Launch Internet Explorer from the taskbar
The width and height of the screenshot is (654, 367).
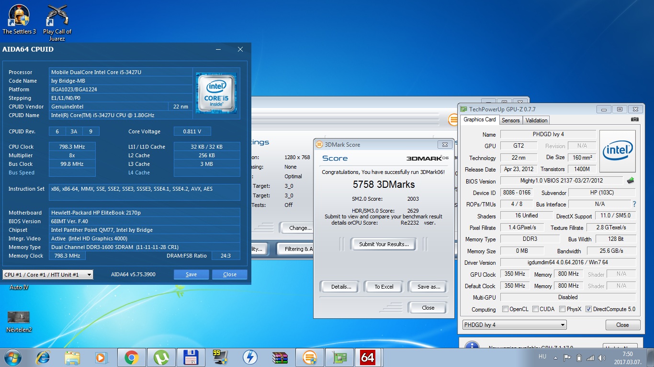coord(43,357)
